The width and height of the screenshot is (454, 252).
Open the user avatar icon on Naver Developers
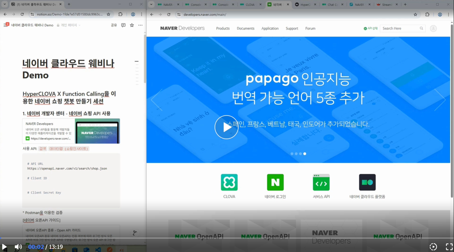tap(433, 28)
